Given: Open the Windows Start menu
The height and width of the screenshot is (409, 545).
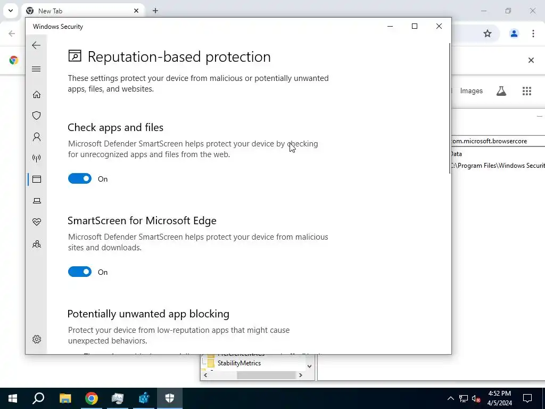Looking at the screenshot, I should tap(13, 398).
